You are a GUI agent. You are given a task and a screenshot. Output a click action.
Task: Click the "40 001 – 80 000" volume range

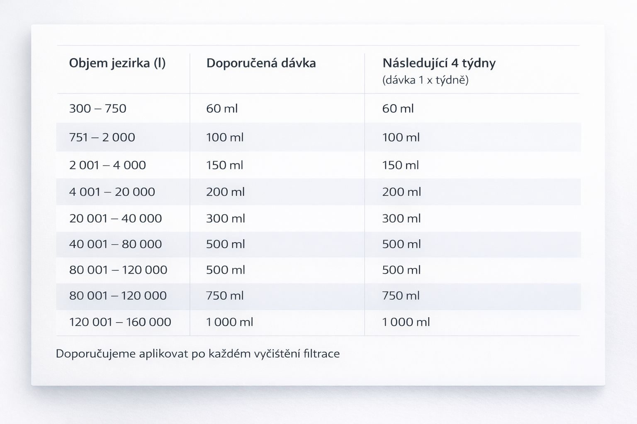[115, 244]
